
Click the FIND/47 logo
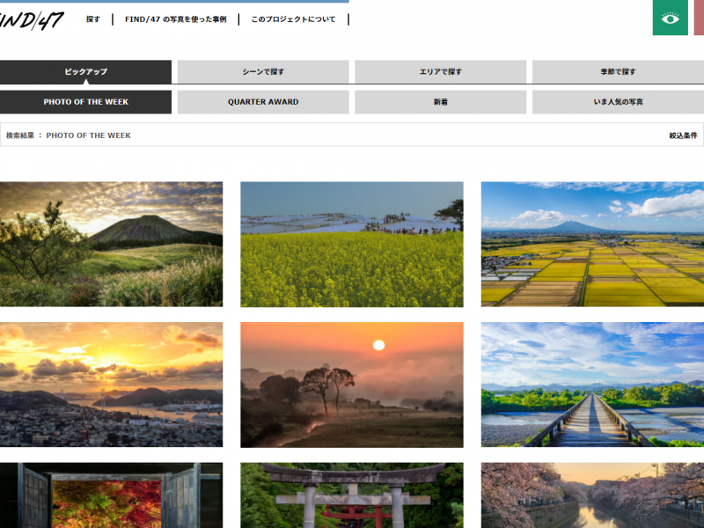(x=32, y=20)
